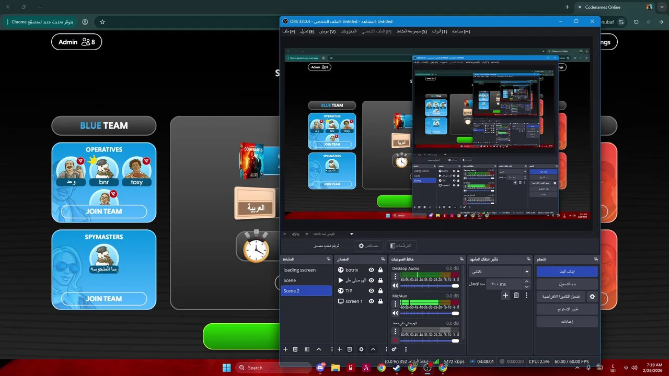Screen dimensions: 669x376
Task: Float the Audio Mixer dock panel icon
Action: tap(462, 259)
